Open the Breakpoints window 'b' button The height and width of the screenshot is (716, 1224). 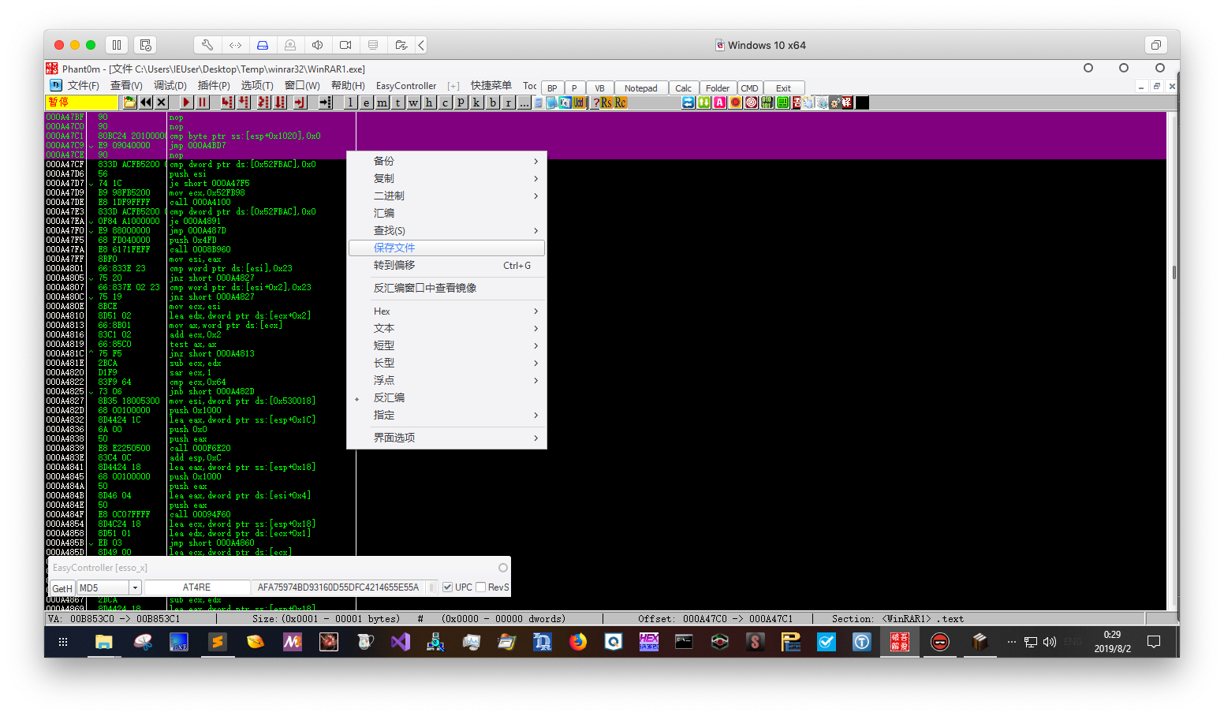[x=492, y=103]
